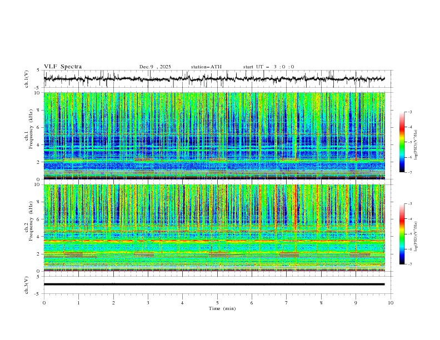Click the "ch.3(V)" axis label
The height and width of the screenshot is (340, 440).
click(27, 284)
